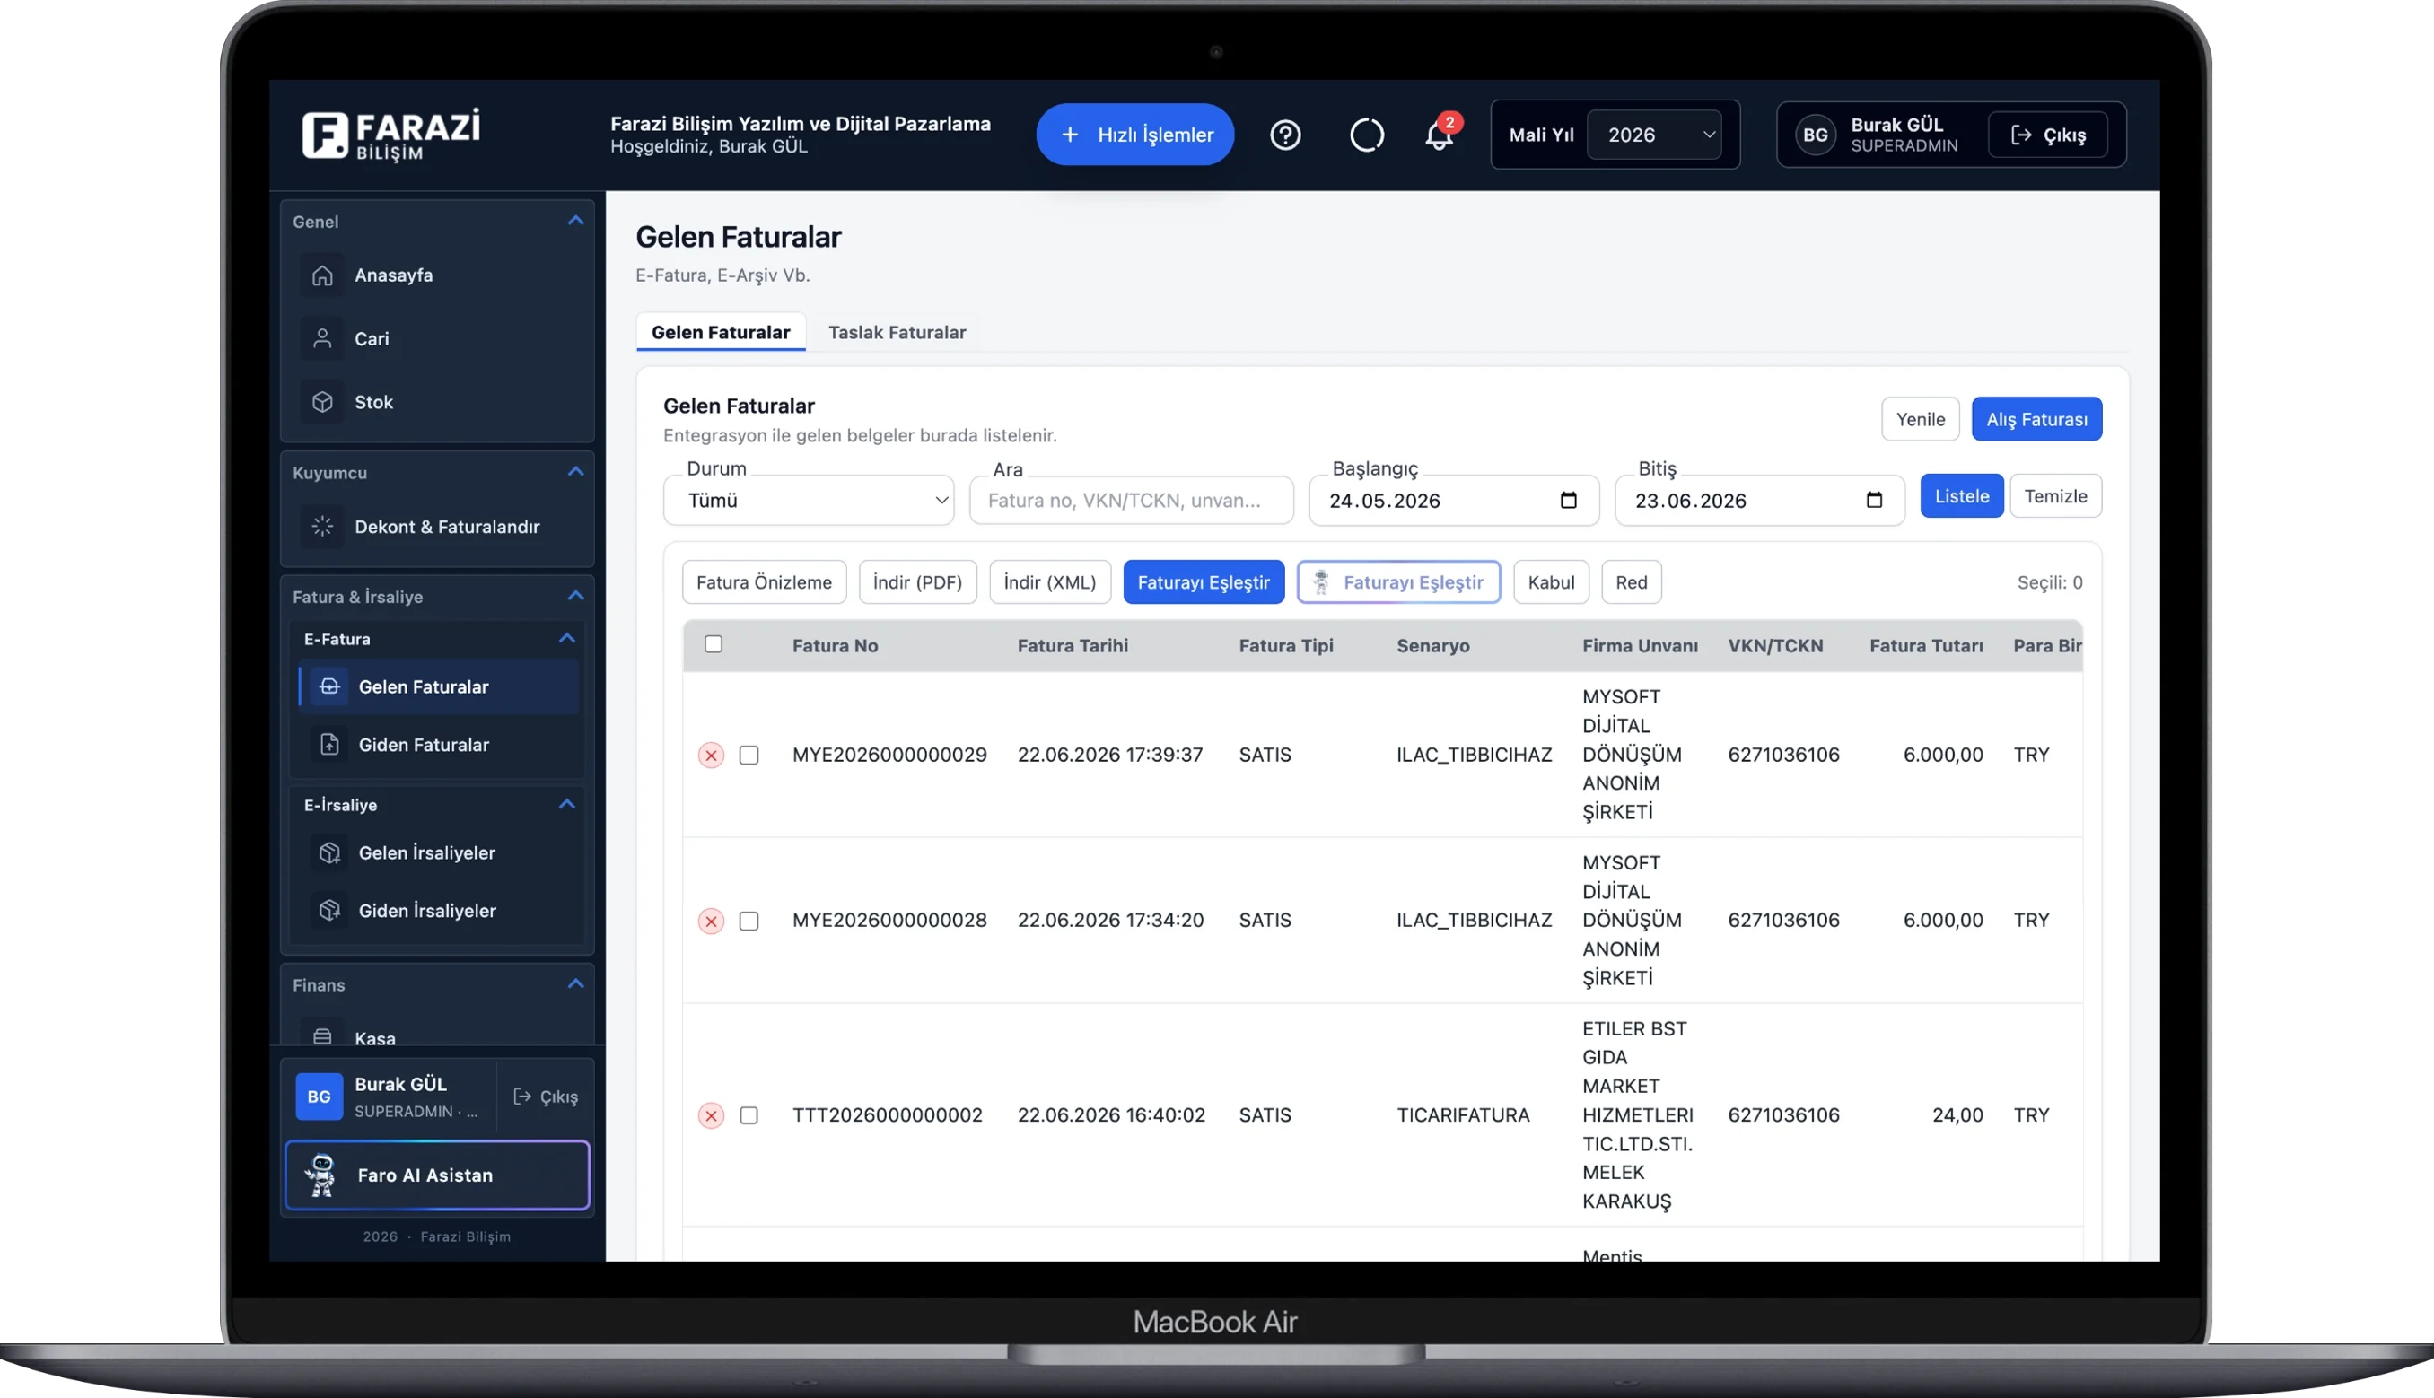The width and height of the screenshot is (2434, 1398).
Task: Open Anasayfa home icon in sidebar
Action: point(322,275)
